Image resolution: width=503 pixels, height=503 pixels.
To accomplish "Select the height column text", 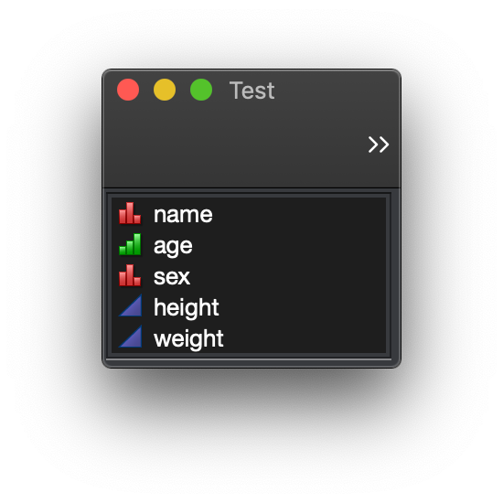I will click(x=186, y=307).
